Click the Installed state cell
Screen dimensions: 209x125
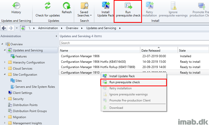185,56
